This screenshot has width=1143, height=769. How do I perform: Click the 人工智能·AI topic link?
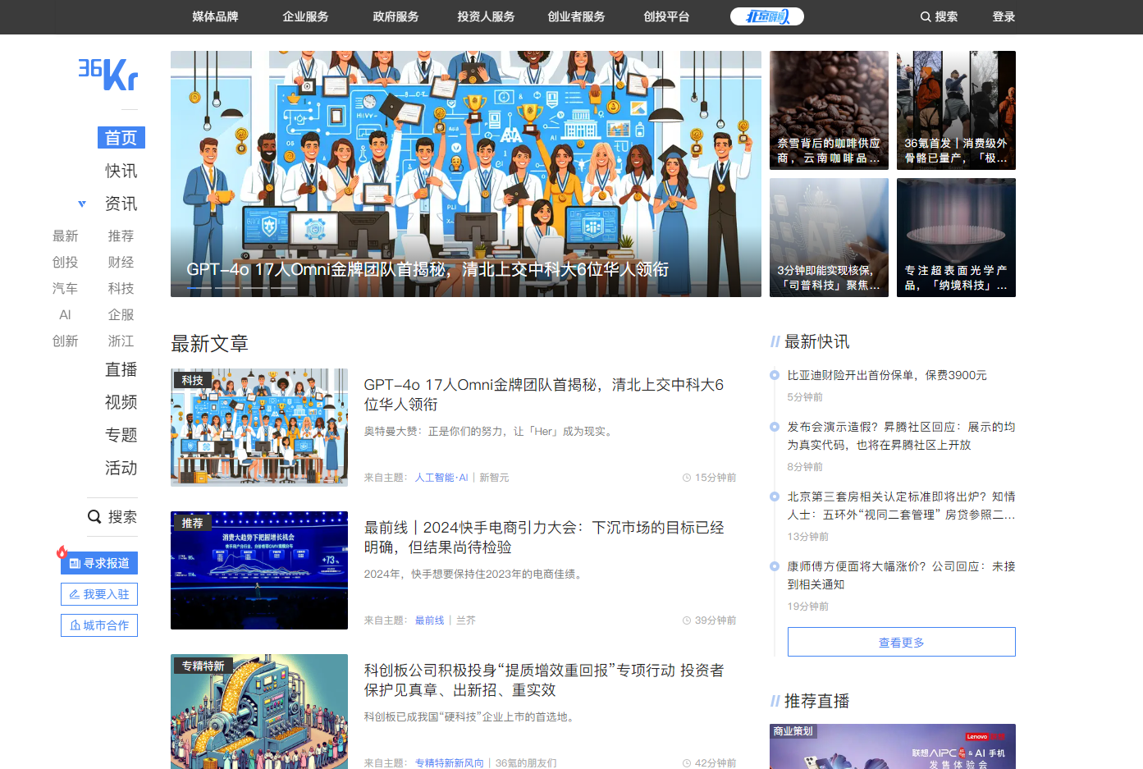pos(441,478)
